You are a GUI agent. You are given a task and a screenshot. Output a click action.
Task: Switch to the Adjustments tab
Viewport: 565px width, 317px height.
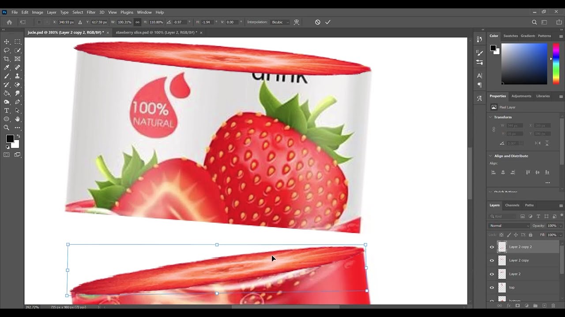(521, 96)
